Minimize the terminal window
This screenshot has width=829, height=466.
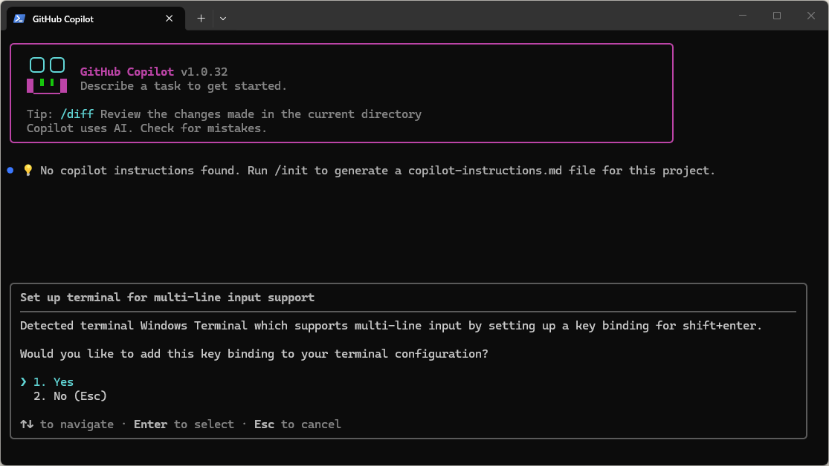coord(743,16)
